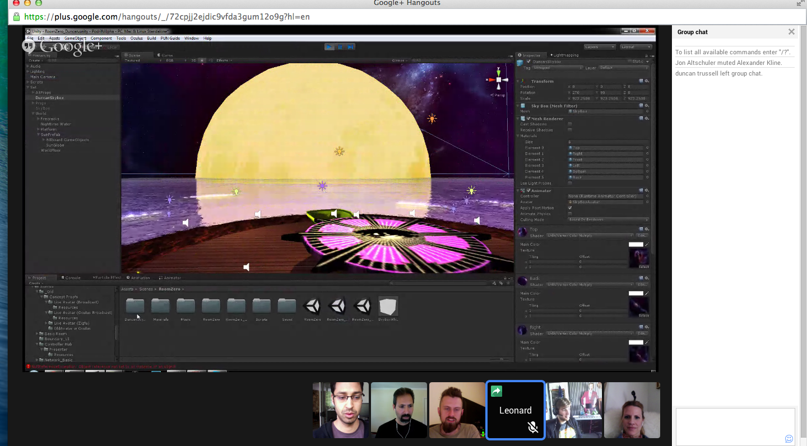Image resolution: width=807 pixels, height=446 pixels.
Task: Toggle scene lighting sun icon in Scene toolbar
Action: pyautogui.click(x=202, y=60)
